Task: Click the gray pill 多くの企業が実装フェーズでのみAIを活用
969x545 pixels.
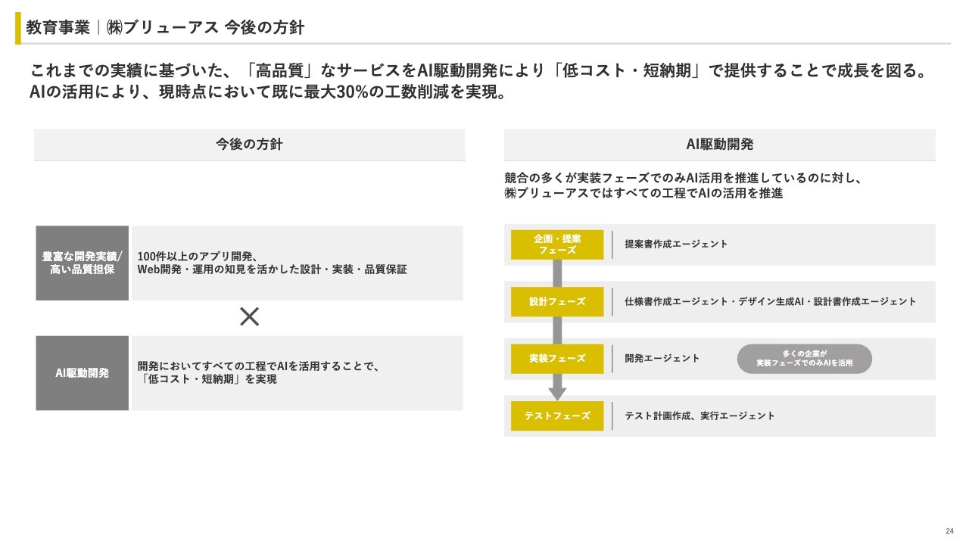Action: (x=804, y=359)
